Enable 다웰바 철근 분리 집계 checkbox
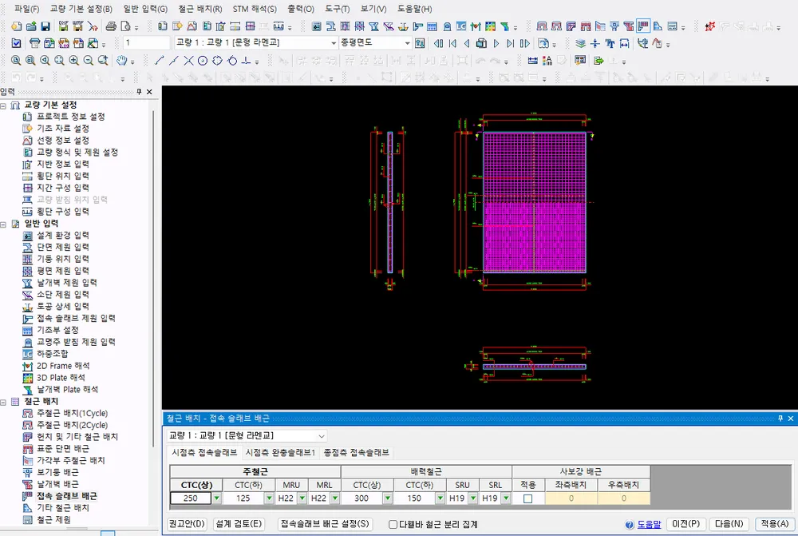Viewport: 798px width, 536px height. 393,524
